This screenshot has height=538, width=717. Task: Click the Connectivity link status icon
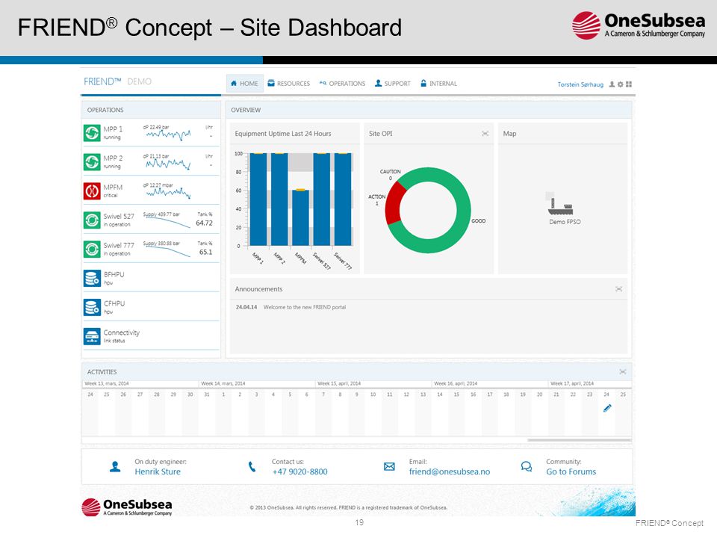point(92,336)
